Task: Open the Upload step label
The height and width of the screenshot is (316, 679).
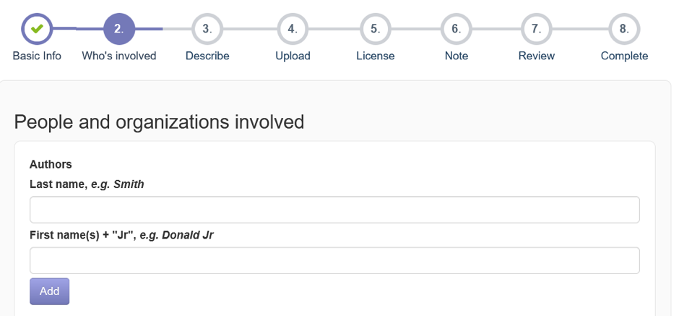Action: (x=293, y=56)
